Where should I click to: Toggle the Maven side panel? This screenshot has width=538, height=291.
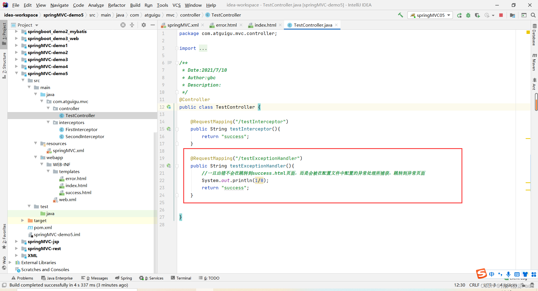click(534, 62)
